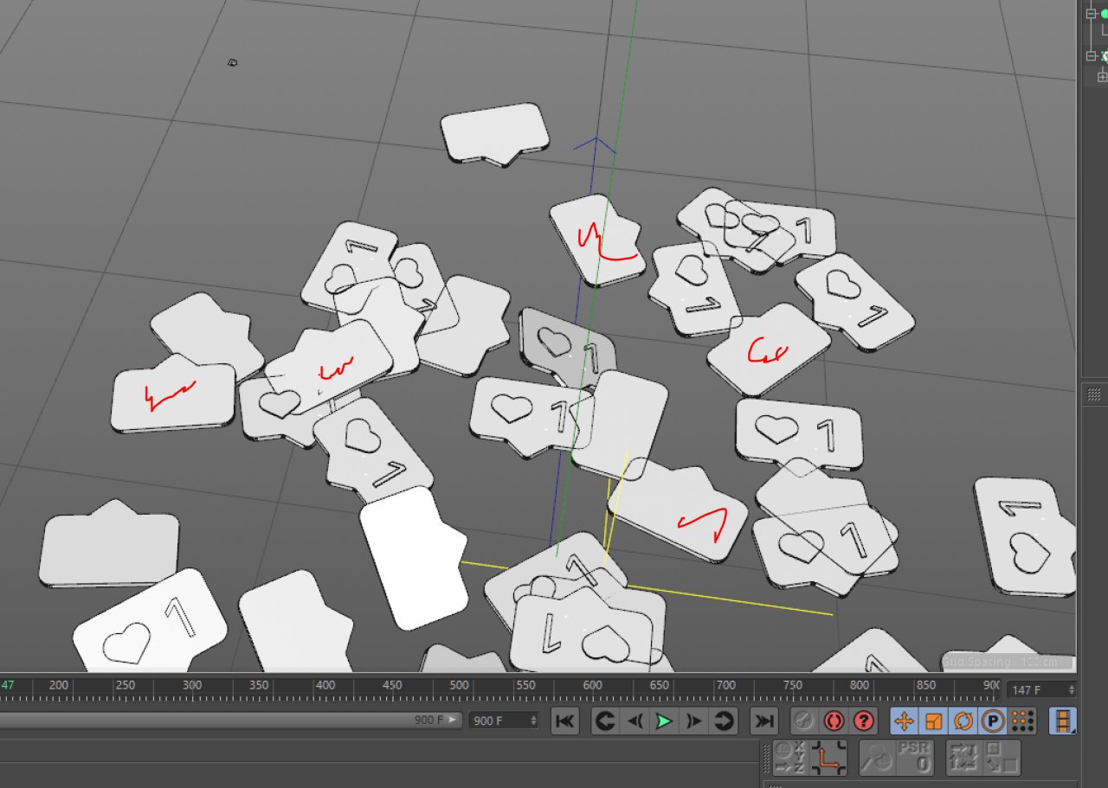Click the timeline preview range bar

230,720
